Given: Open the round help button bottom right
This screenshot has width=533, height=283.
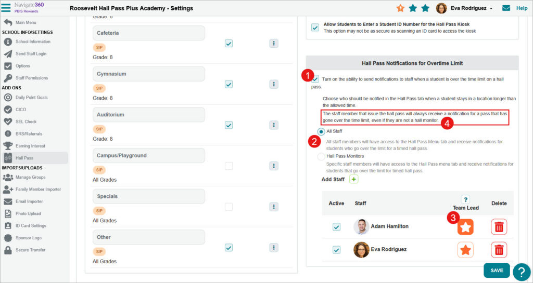Looking at the screenshot, I should pos(521,272).
